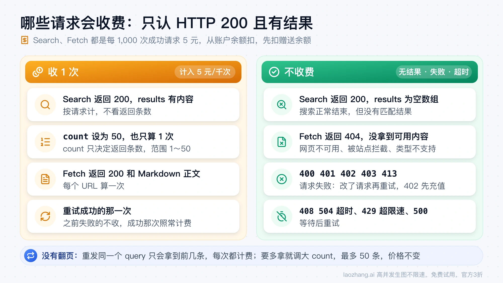Viewport: 503px width, 283px height.
Task: Click the title '哪些请求会收费：只认 HTTP 200 且有结果'
Action: [167, 23]
